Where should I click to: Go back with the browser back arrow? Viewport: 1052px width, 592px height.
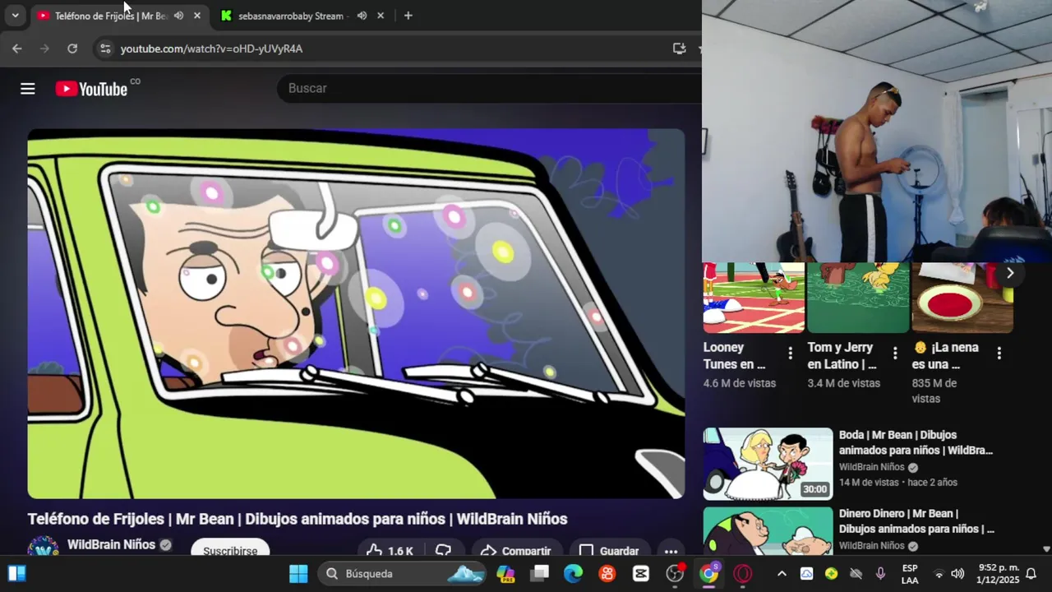pos(16,49)
